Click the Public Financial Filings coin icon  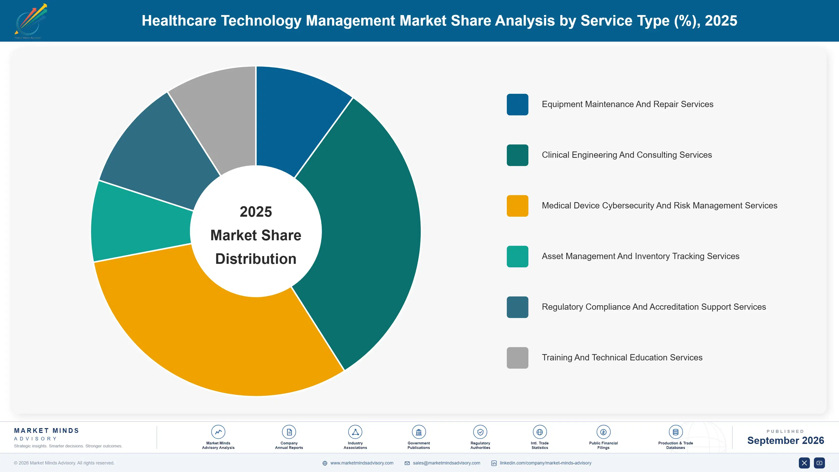pyautogui.click(x=603, y=432)
